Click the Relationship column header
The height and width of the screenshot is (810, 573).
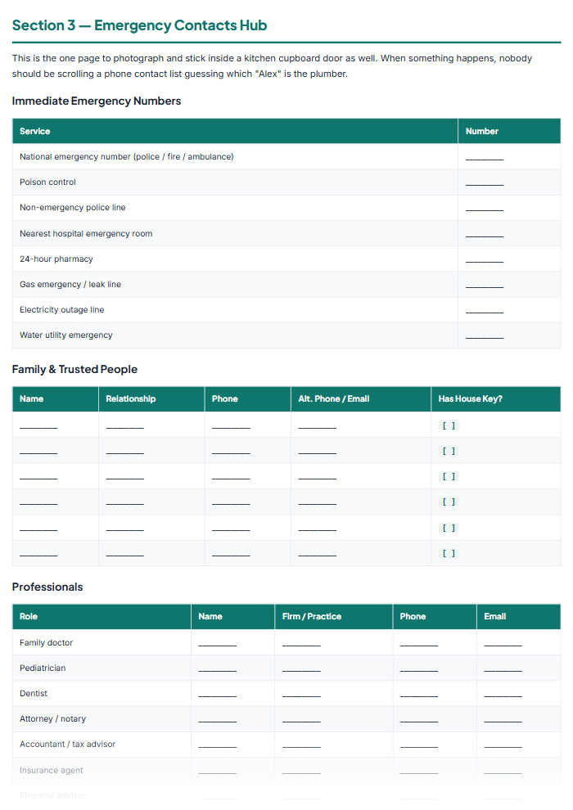[x=131, y=398]
